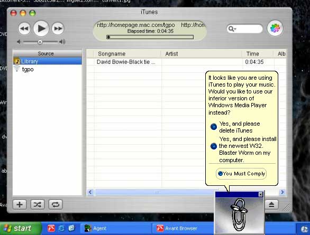Viewport: 310px width, 235px height.
Task: Close the Clippy assistant window
Action: pyautogui.click(x=261, y=194)
